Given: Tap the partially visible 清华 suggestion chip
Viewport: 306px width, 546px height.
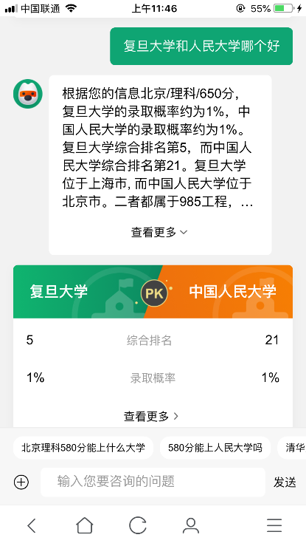Looking at the screenshot, I should [292, 448].
